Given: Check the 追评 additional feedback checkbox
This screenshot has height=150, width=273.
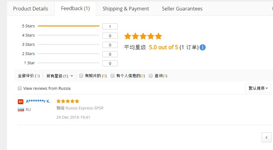Looking at the screenshot, I should click(x=151, y=76).
